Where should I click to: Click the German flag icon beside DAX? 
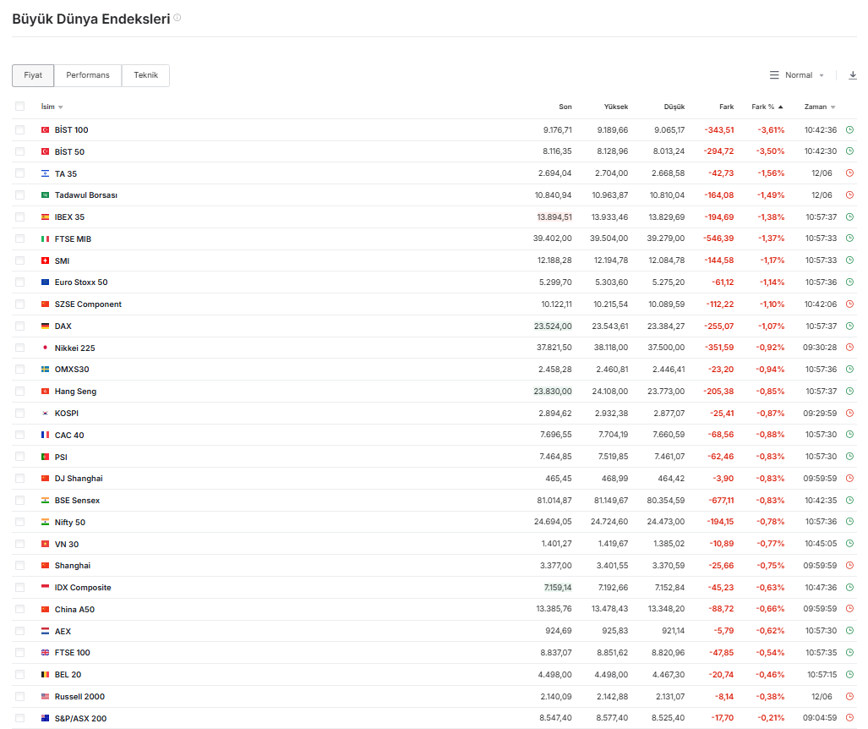coord(46,326)
